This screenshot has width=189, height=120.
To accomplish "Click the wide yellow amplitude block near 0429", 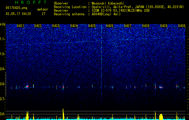I will pyautogui.click(x=161, y=117).
